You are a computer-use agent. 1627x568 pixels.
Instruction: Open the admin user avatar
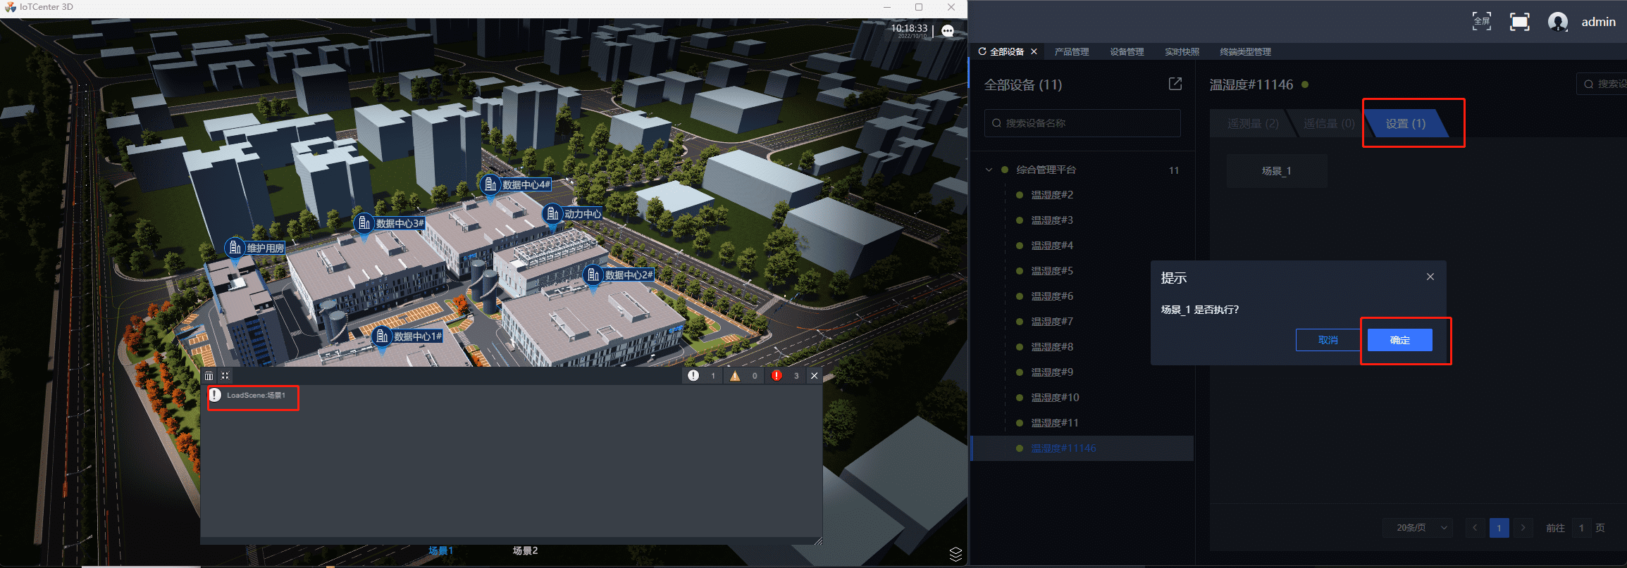tap(1558, 22)
